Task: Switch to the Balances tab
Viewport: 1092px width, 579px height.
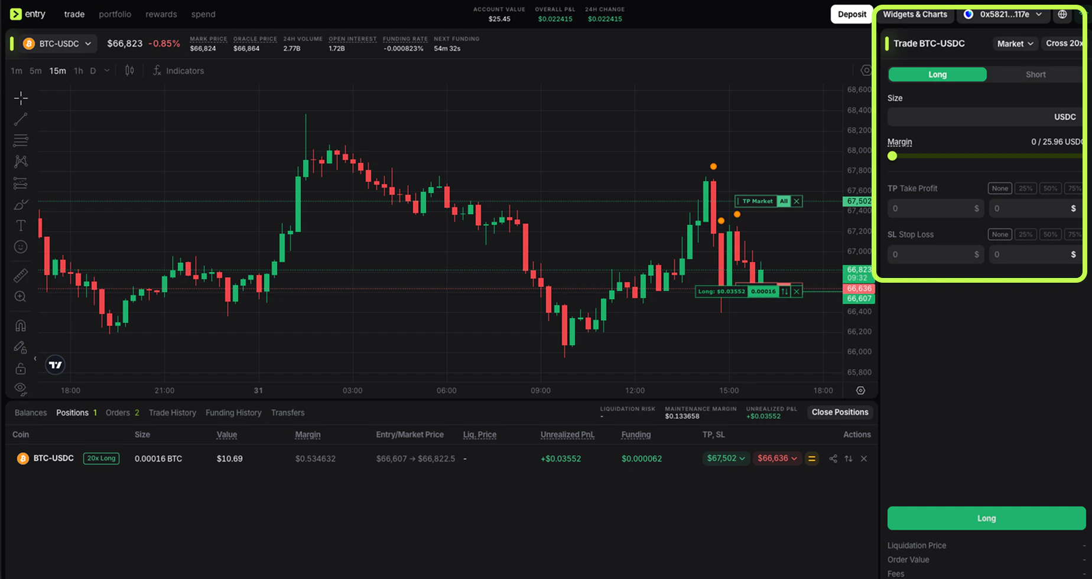Action: pyautogui.click(x=31, y=413)
